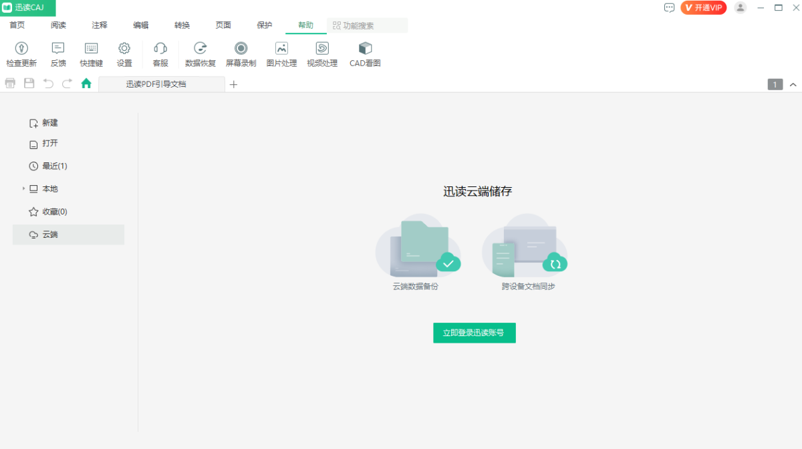Open the keyboard shortcuts (快捷键) panel

click(91, 49)
